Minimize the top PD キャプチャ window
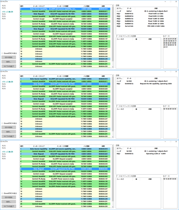 click(165, 2)
